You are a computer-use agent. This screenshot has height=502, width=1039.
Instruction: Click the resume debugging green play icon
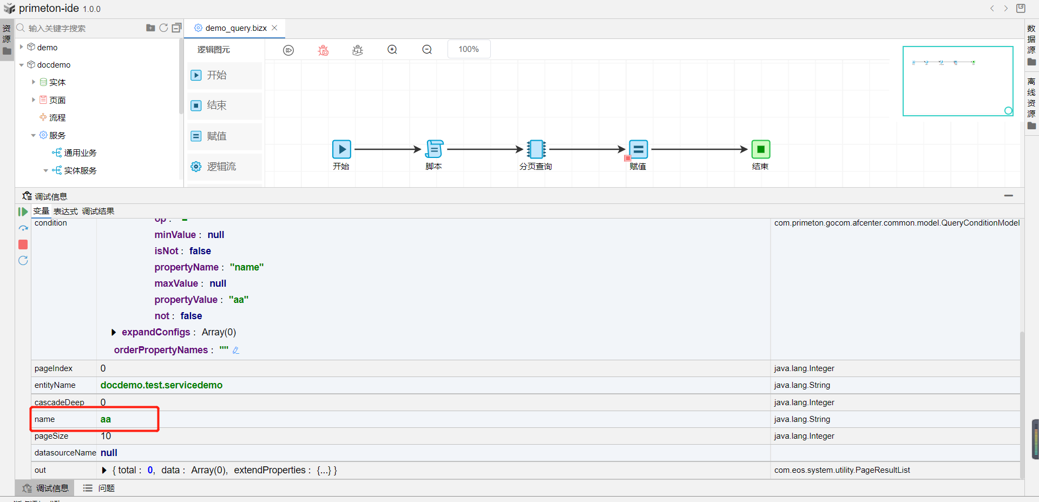tap(23, 212)
